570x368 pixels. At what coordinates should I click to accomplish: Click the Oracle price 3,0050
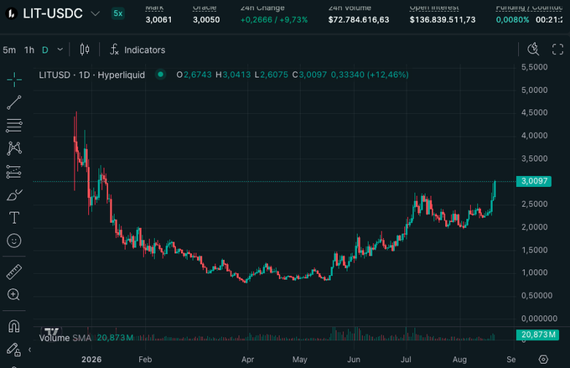click(x=206, y=19)
